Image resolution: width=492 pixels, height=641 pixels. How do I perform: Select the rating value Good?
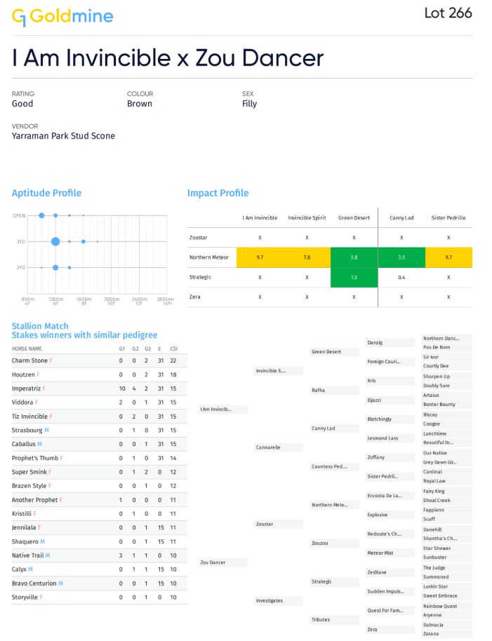click(22, 104)
